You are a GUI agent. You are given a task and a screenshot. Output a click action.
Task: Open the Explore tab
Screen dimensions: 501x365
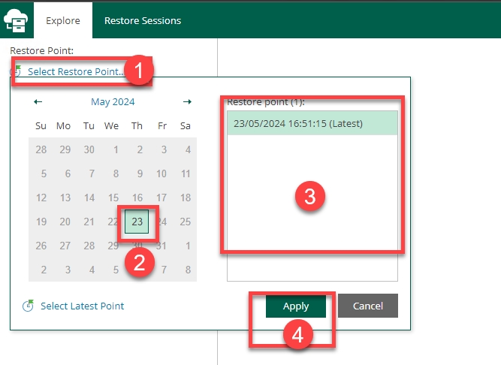pos(63,20)
